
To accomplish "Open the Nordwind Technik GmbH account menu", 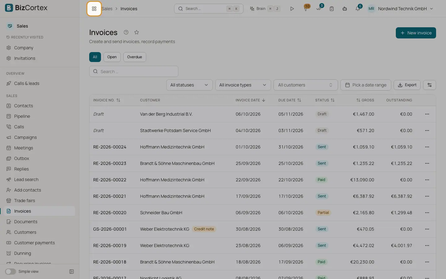I will pyautogui.click(x=400, y=9).
